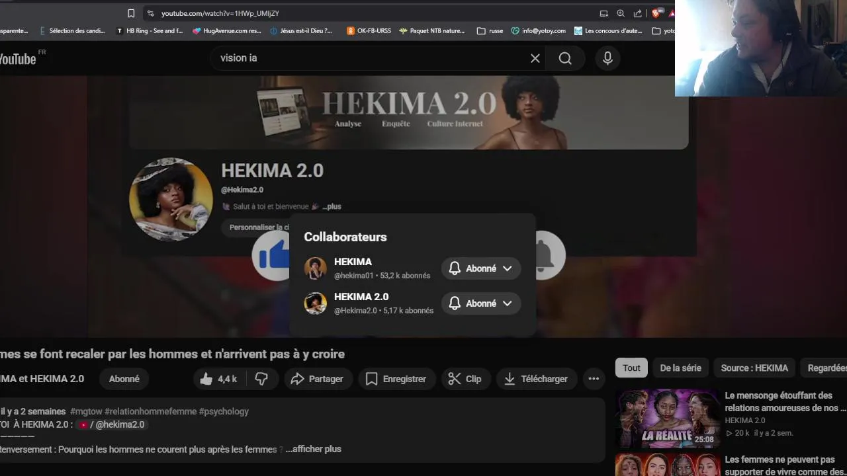Click HEKIMA 2.0 channel under suggested video

pyautogui.click(x=744, y=420)
